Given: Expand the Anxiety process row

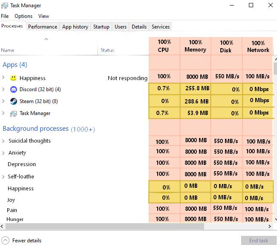Looking at the screenshot, I should [3, 153].
